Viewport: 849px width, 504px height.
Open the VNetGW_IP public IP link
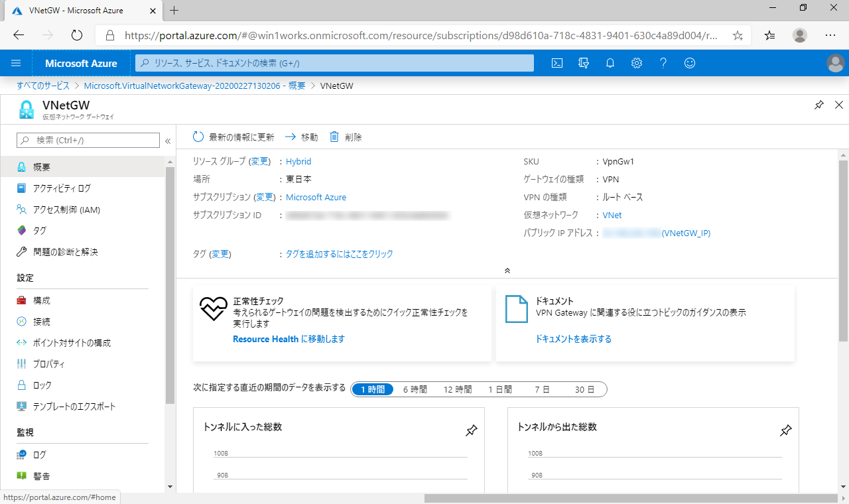[x=686, y=233]
